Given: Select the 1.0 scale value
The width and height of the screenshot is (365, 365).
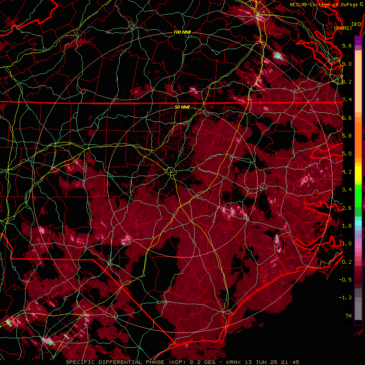Looking at the screenshot, I should coord(347,244).
